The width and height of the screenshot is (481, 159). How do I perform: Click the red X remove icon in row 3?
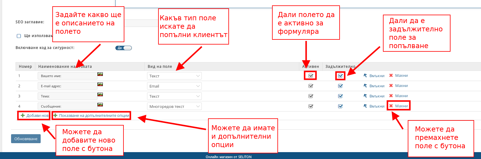(391, 96)
